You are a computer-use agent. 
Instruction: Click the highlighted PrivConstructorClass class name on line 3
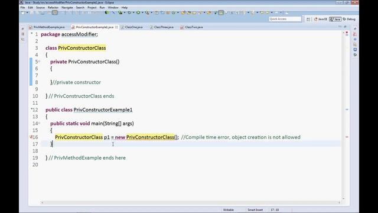(82, 48)
